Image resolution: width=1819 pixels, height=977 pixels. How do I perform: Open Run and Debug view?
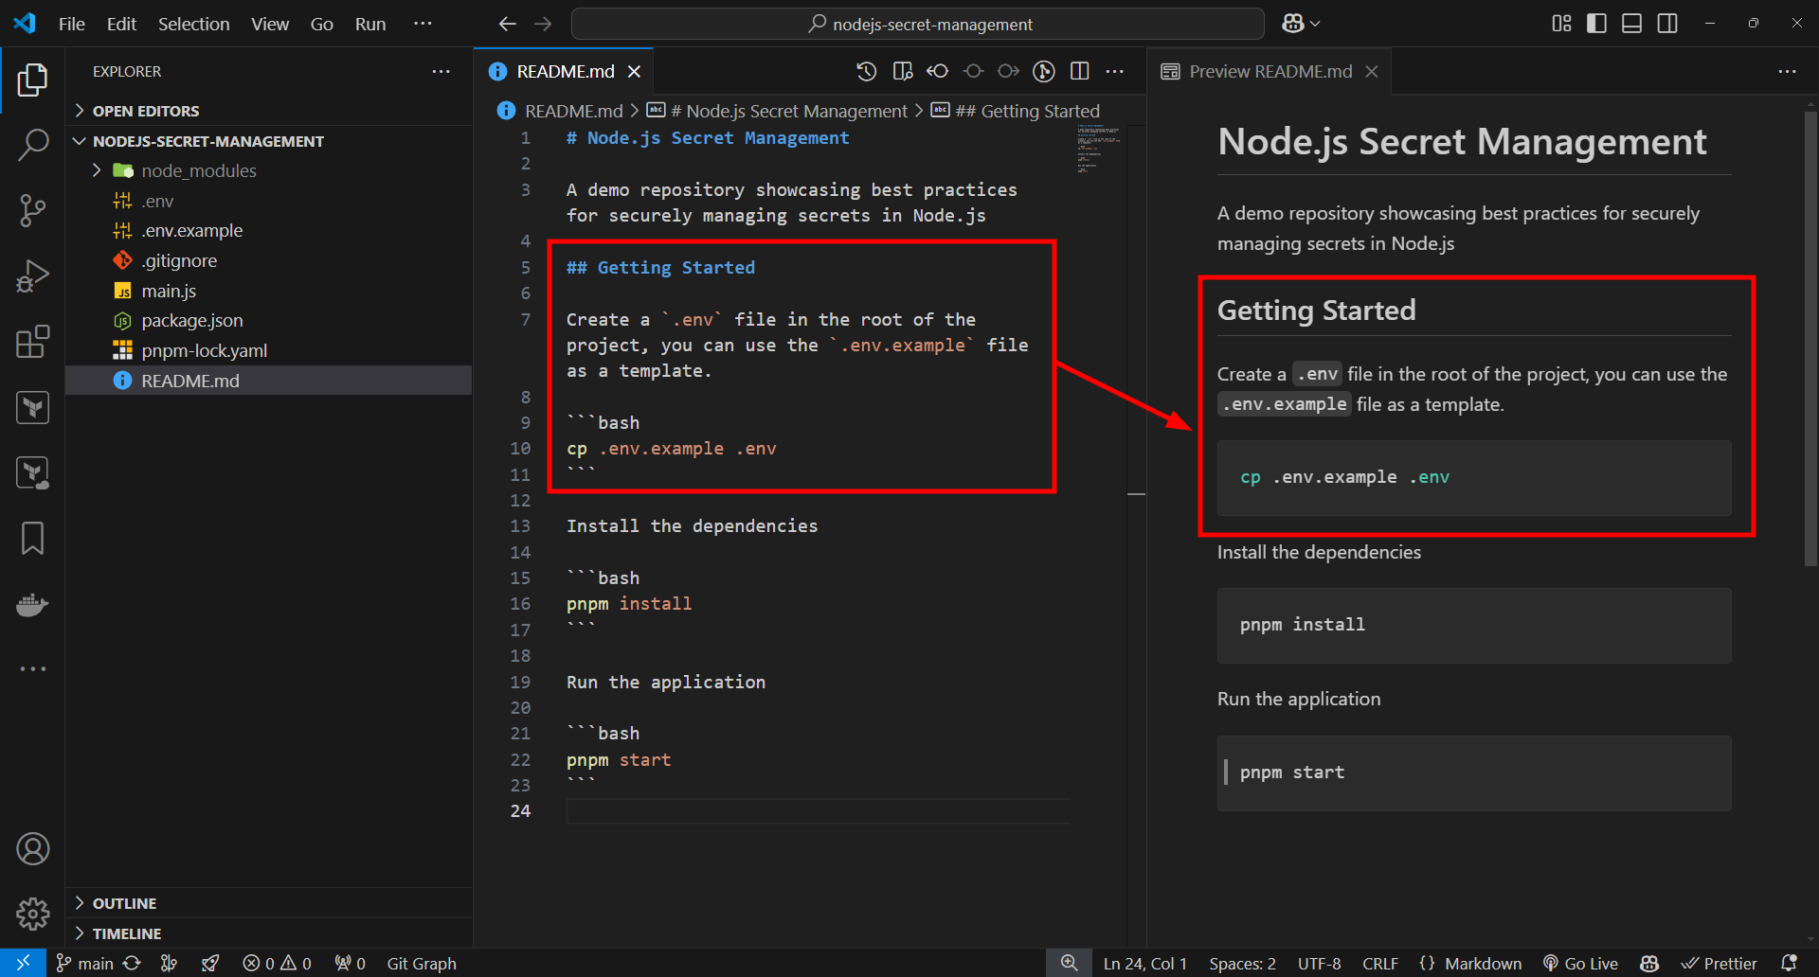33,276
